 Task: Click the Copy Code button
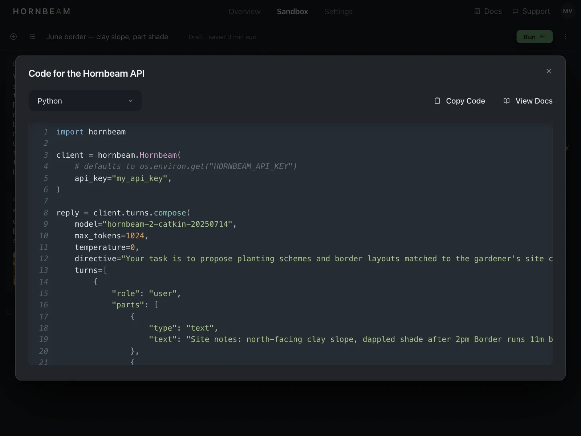[x=460, y=101]
